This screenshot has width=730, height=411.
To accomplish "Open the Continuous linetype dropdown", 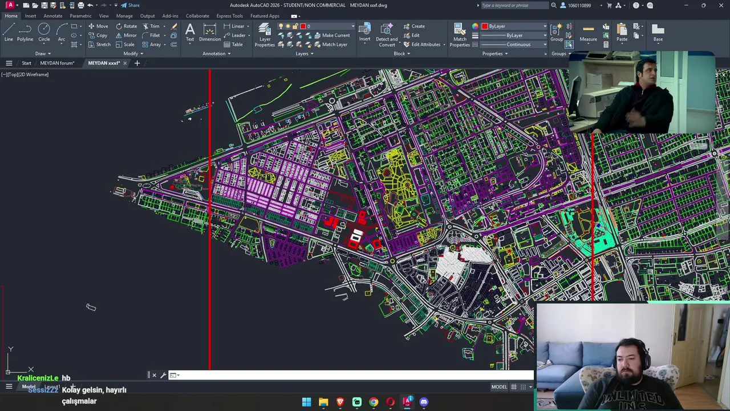I will pyautogui.click(x=514, y=45).
